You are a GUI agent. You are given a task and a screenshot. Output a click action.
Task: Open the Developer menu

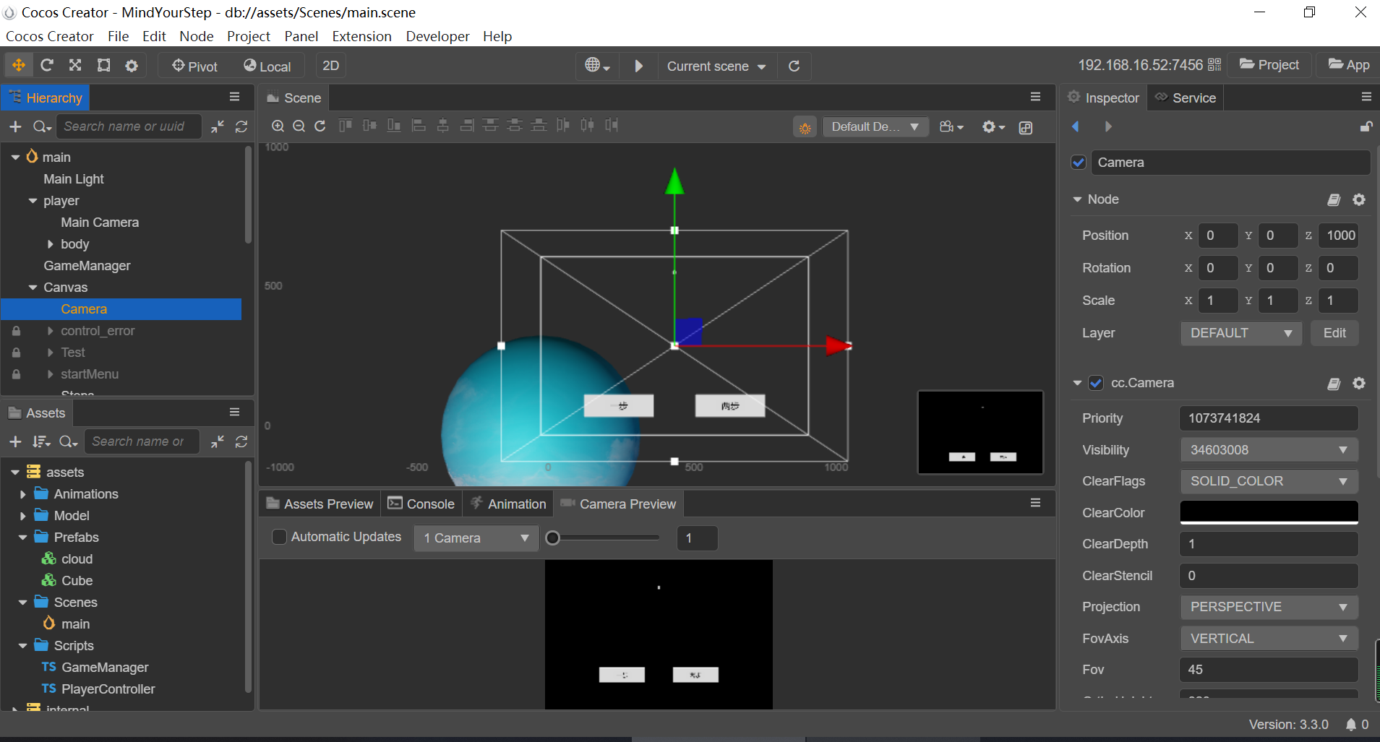437,36
